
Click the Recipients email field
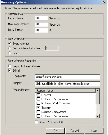[x=67, y=77]
